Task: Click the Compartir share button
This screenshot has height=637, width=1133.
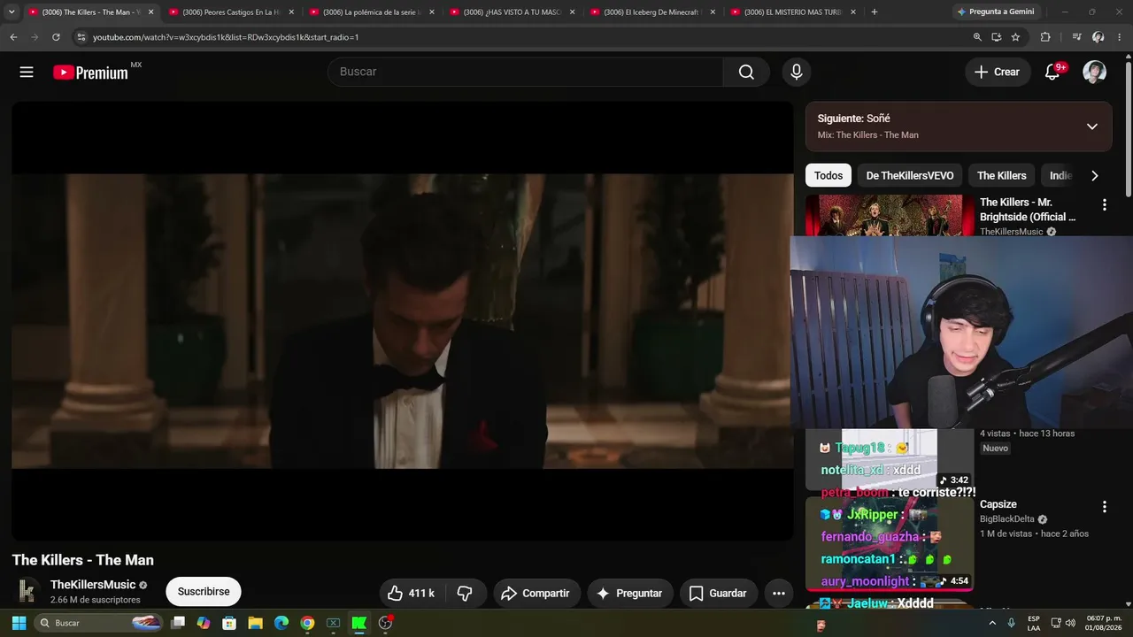Action: coord(536,594)
